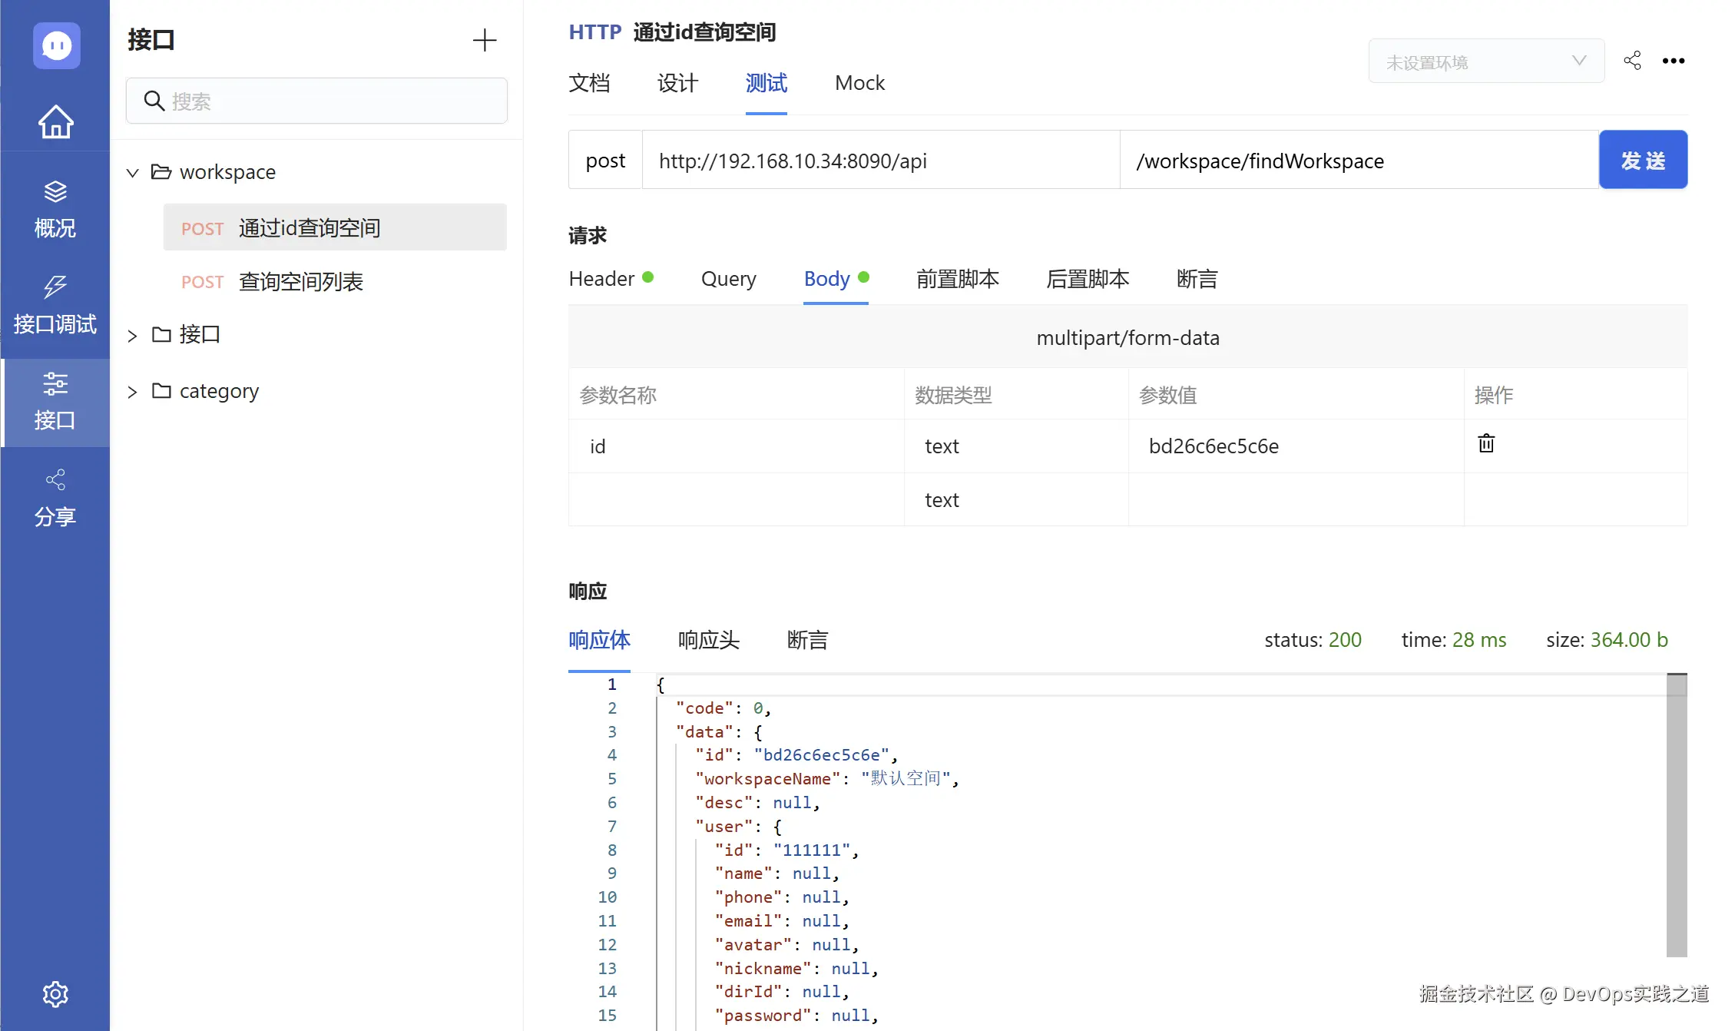1735x1031 pixels.
Task: Open the three-dots more menu
Action: click(1673, 61)
